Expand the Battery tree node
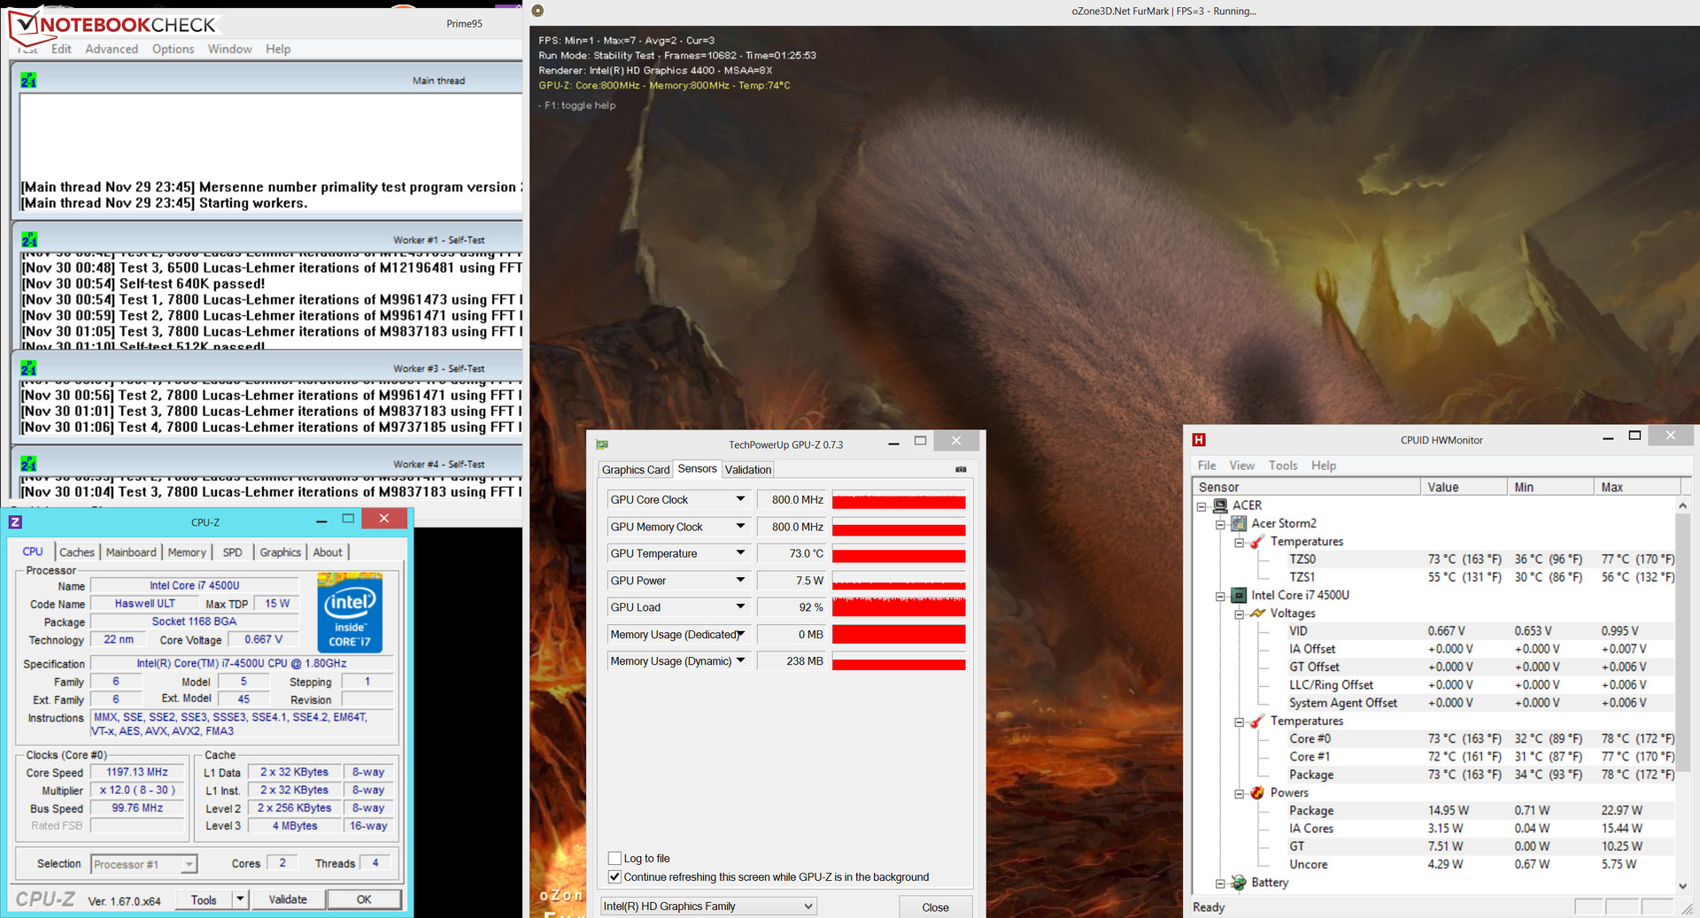Viewport: 1700px width, 918px height. tap(1220, 883)
